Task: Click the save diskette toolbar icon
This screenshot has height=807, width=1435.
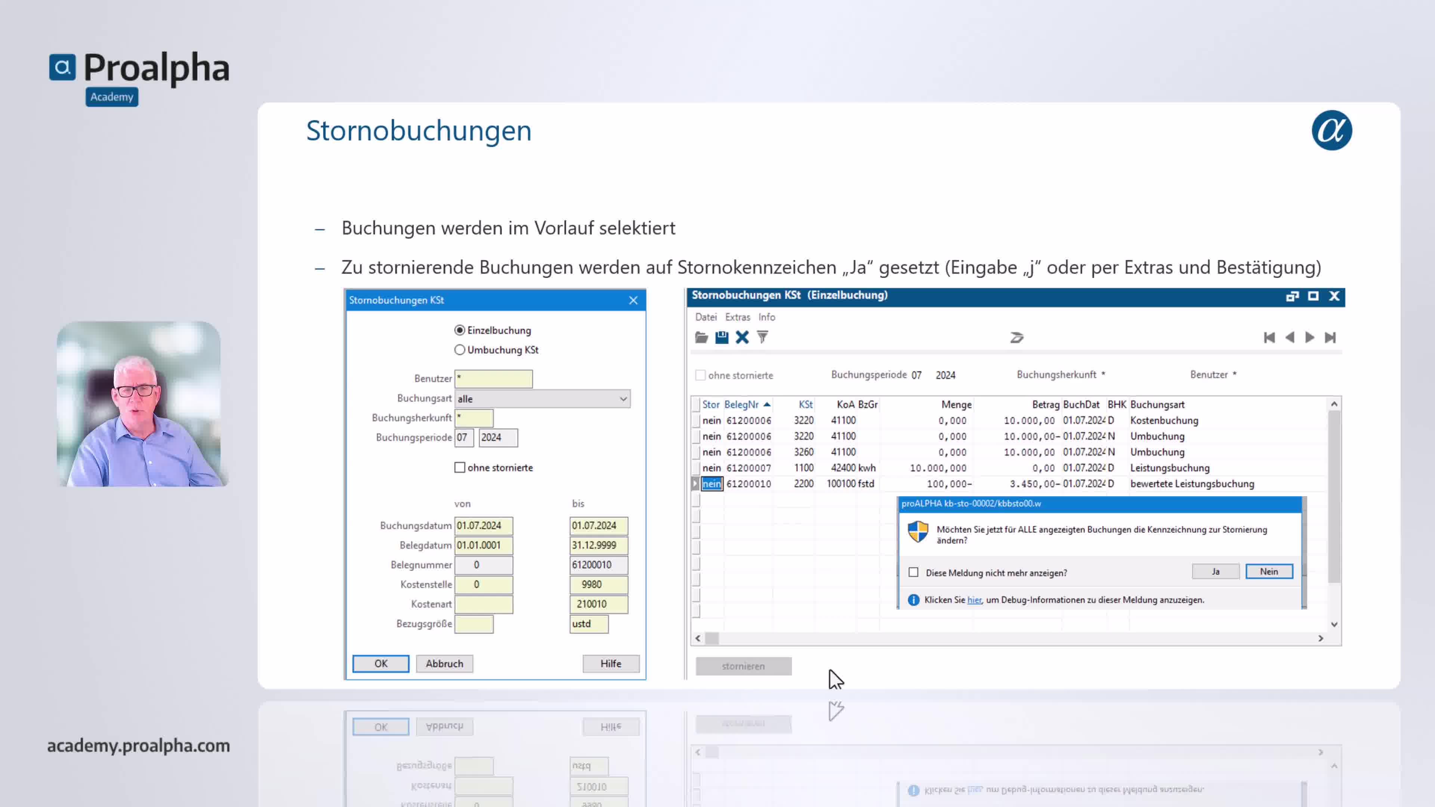Action: tap(721, 337)
